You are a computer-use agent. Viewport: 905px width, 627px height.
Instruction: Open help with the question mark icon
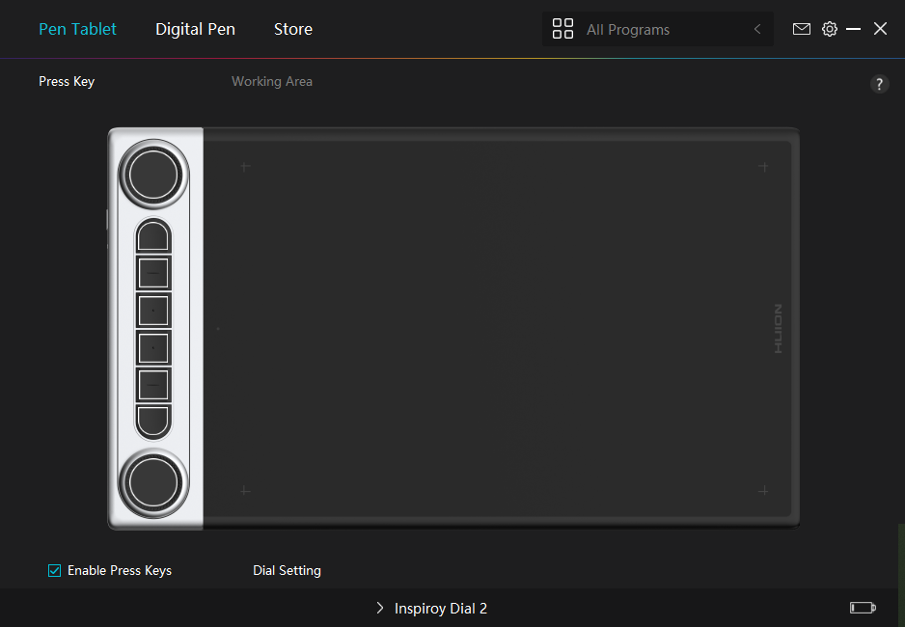pos(879,84)
